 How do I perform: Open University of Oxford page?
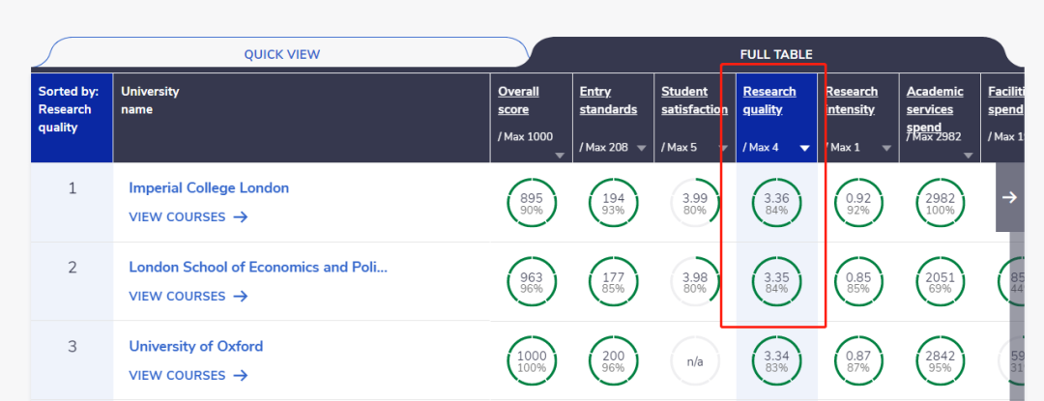(195, 347)
